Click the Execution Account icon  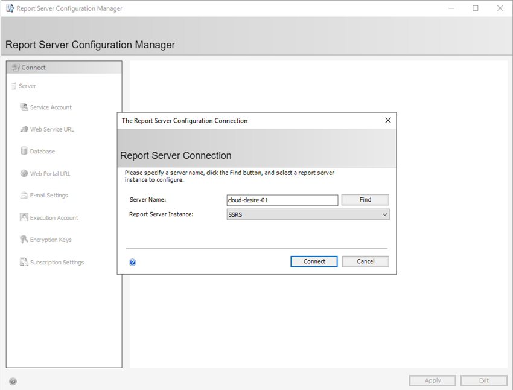tap(24, 217)
